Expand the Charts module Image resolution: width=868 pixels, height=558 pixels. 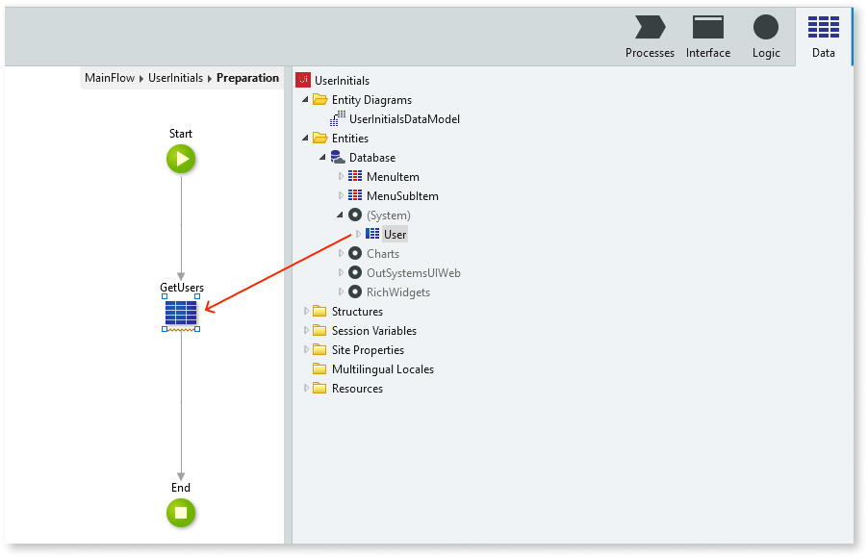tap(341, 254)
